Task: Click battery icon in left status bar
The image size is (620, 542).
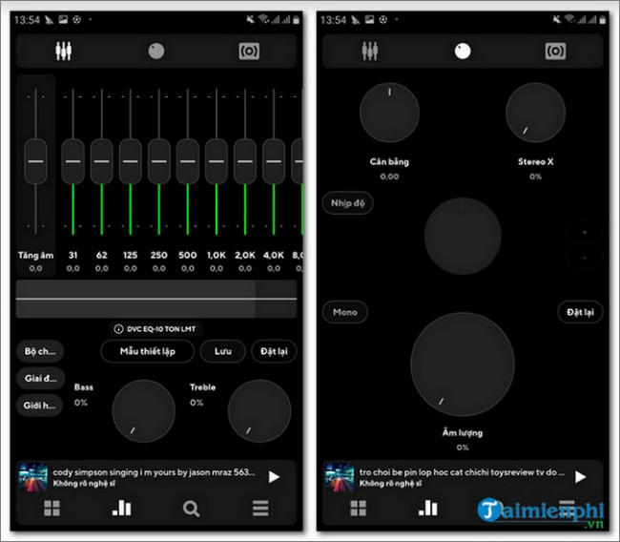Action: tap(296, 20)
